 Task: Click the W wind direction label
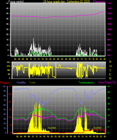tap(110, 66)
